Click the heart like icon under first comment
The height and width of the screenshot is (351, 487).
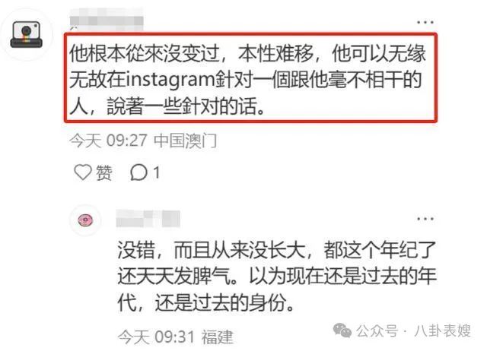pyautogui.click(x=83, y=172)
